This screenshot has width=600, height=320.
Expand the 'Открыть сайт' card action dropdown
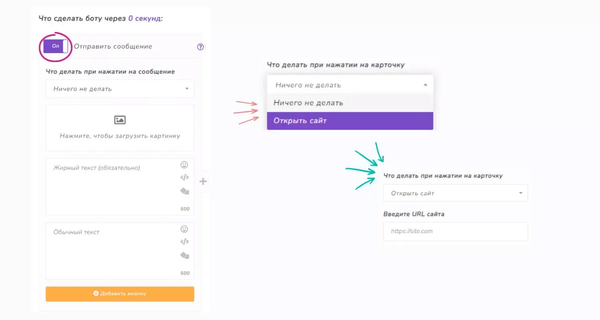click(x=456, y=193)
